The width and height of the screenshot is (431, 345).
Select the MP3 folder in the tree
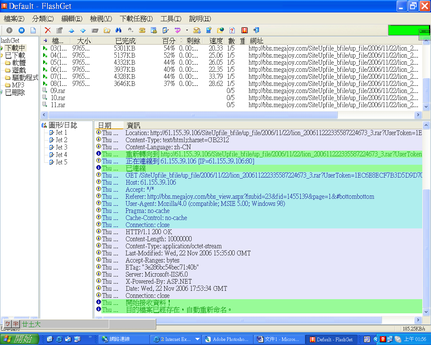pyautogui.click(x=18, y=85)
